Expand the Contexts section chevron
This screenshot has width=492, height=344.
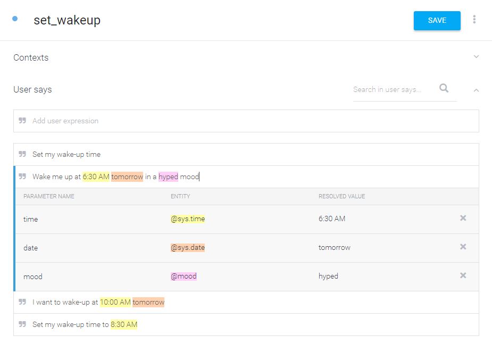point(476,57)
